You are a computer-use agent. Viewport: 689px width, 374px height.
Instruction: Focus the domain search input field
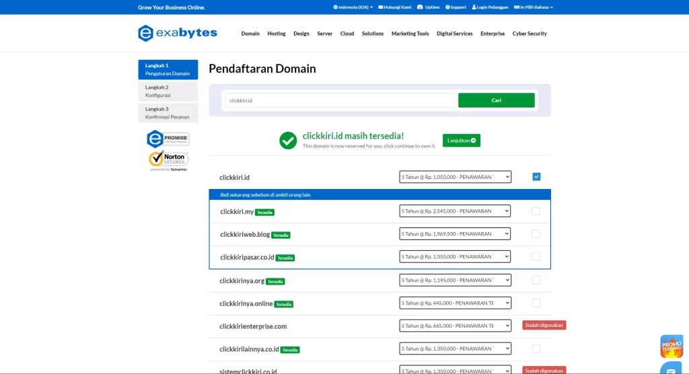tap(341, 100)
